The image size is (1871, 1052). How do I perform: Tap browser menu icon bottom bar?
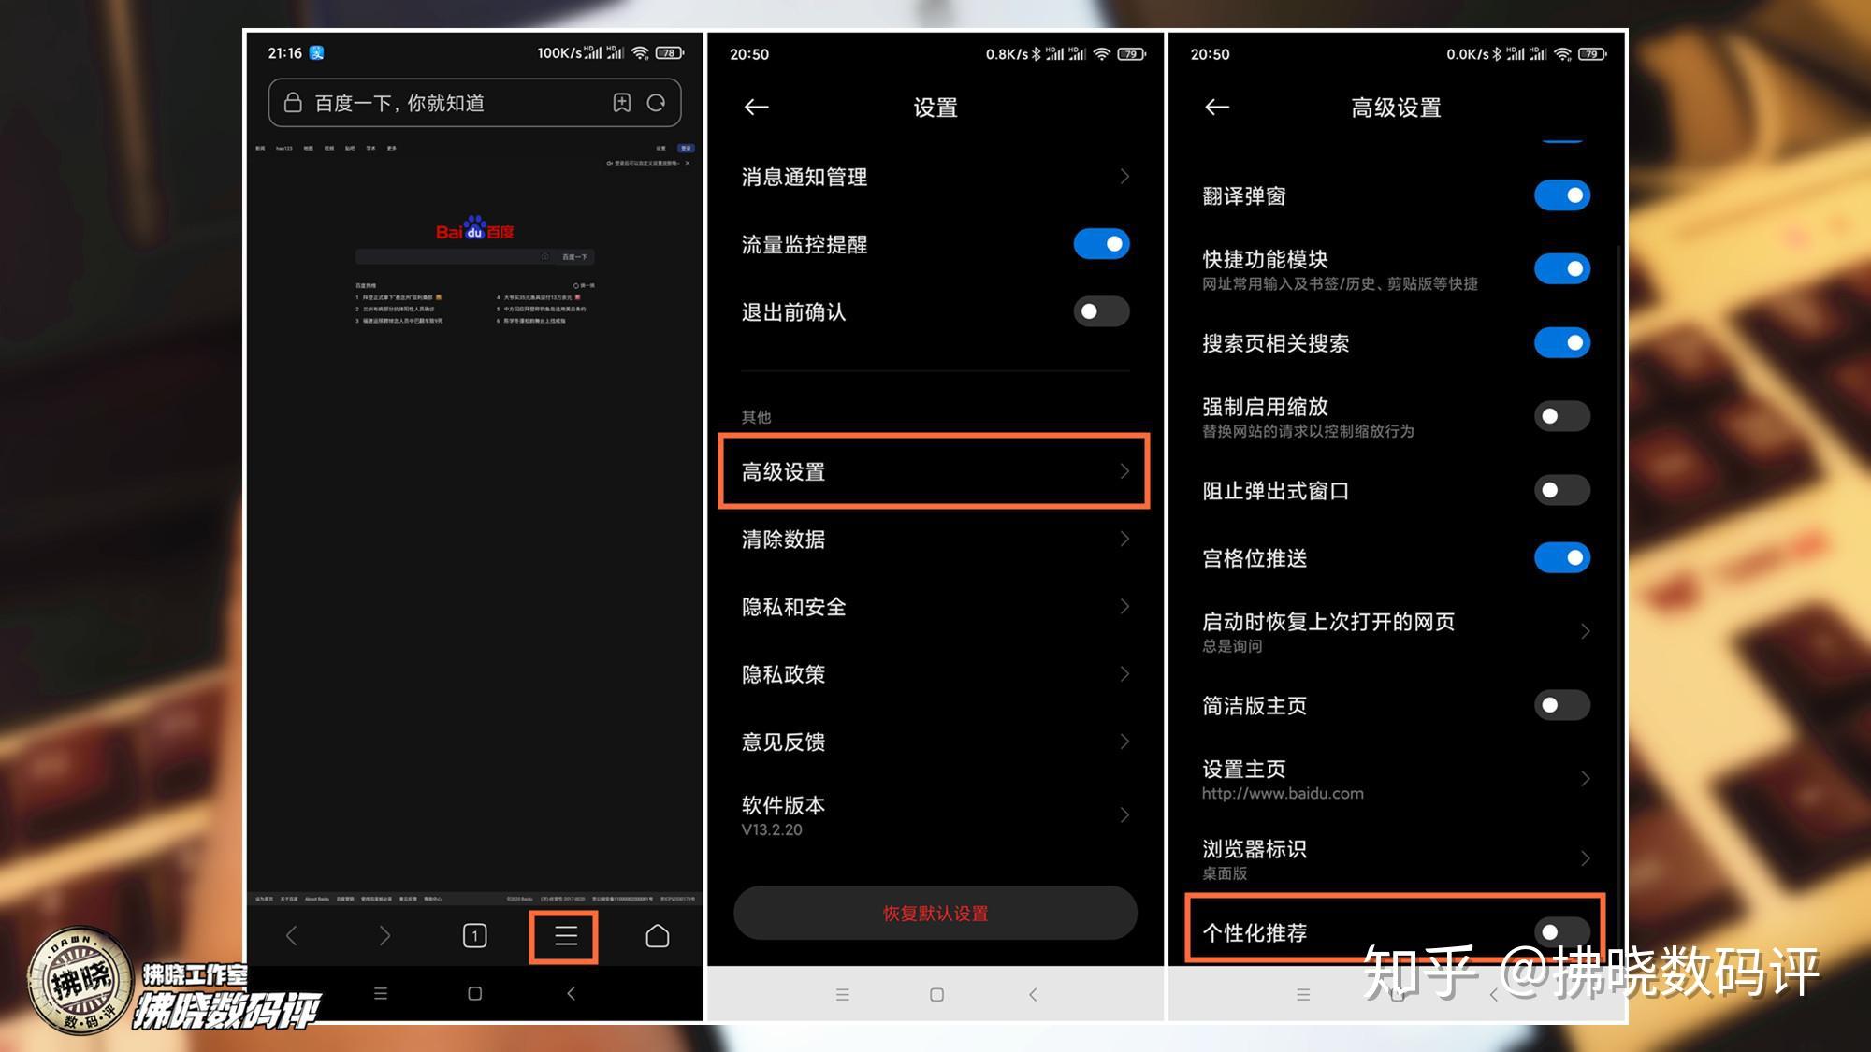[x=564, y=935]
